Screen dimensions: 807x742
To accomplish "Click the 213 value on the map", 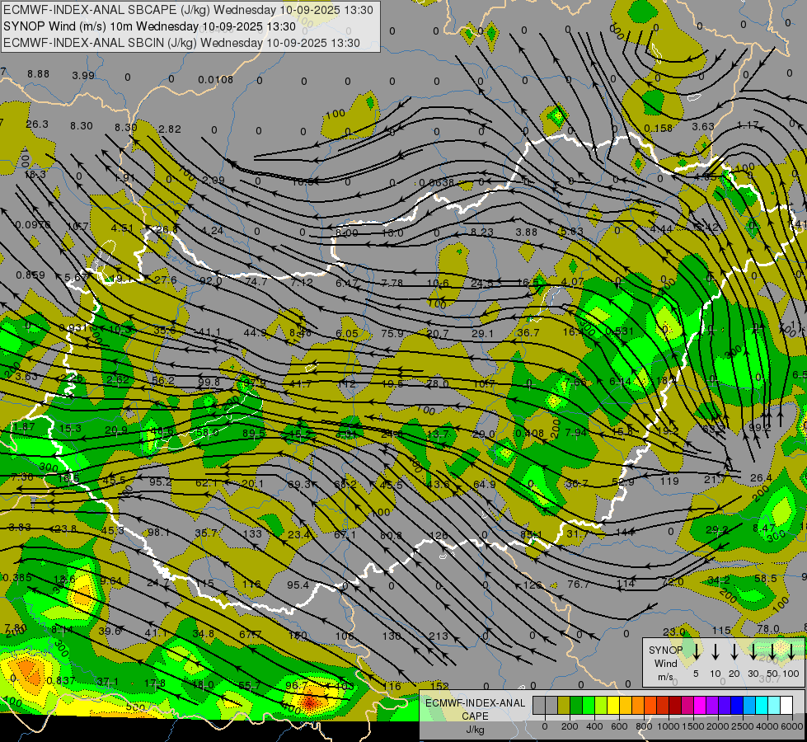I will 439,636.
